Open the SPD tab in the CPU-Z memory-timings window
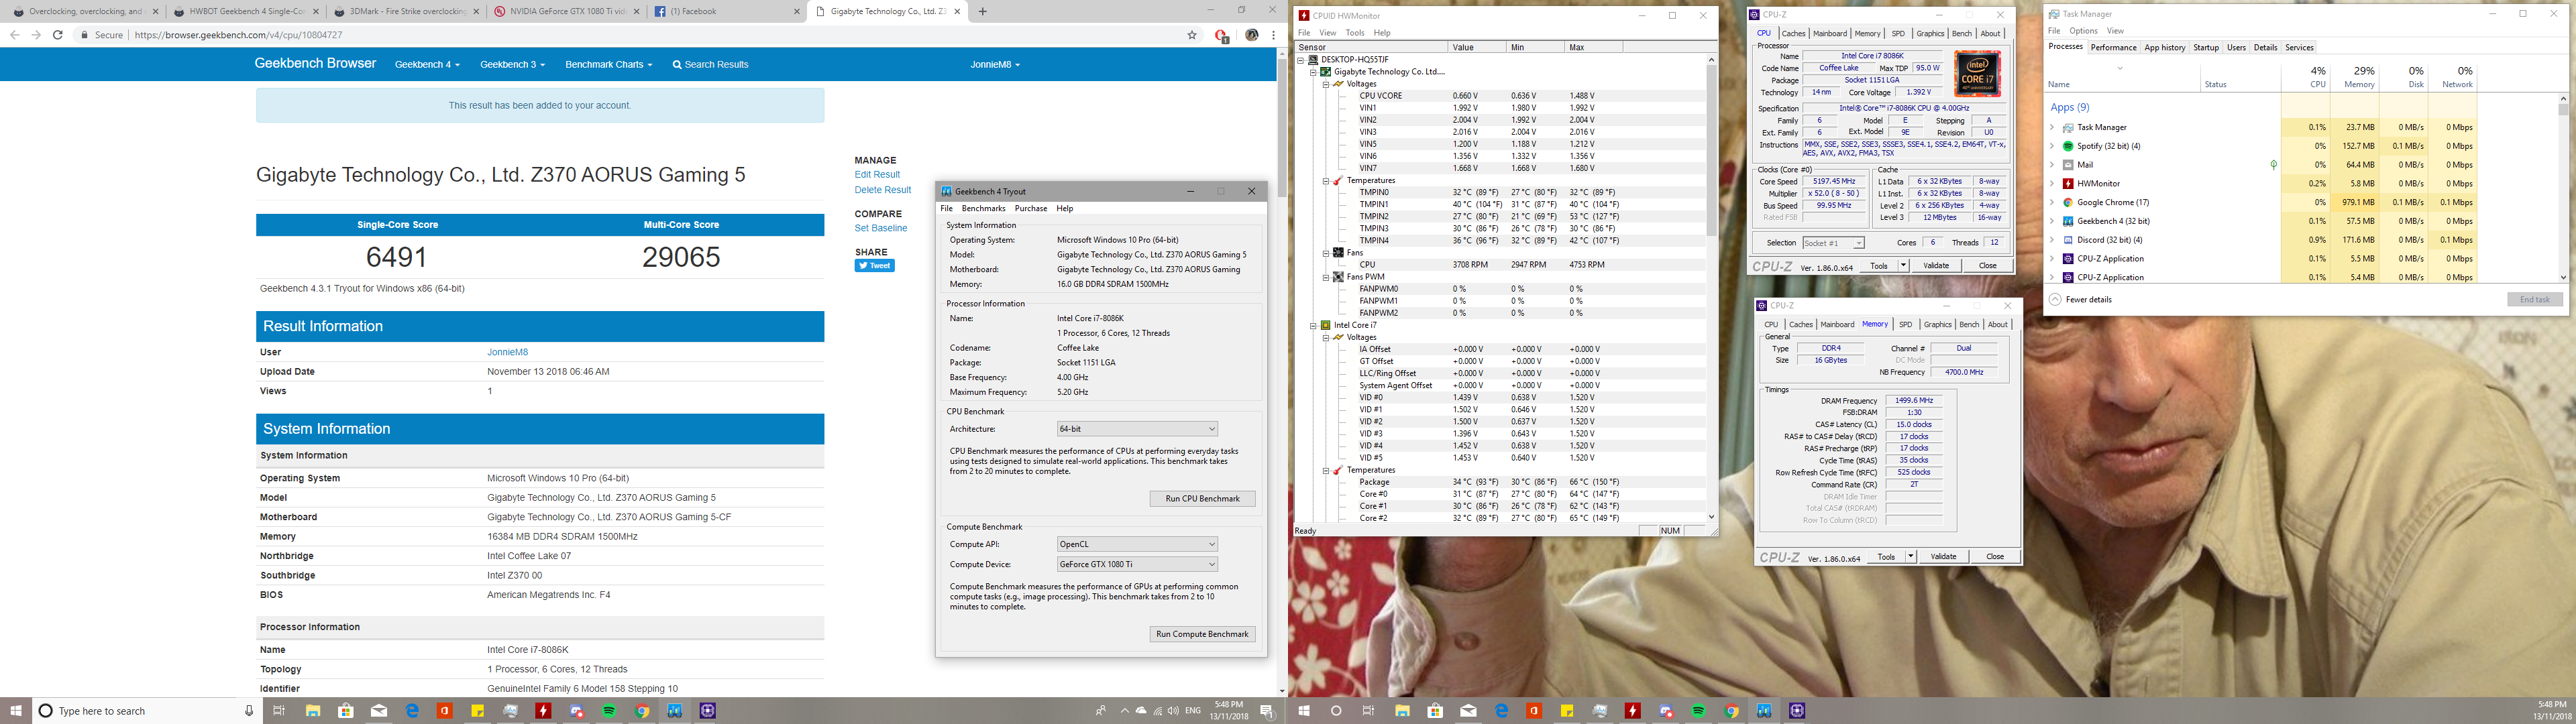The height and width of the screenshot is (724, 2576). coord(1905,324)
